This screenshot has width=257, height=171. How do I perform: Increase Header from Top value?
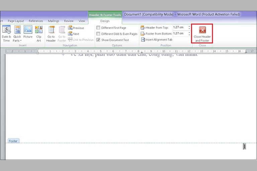coord(190,26)
